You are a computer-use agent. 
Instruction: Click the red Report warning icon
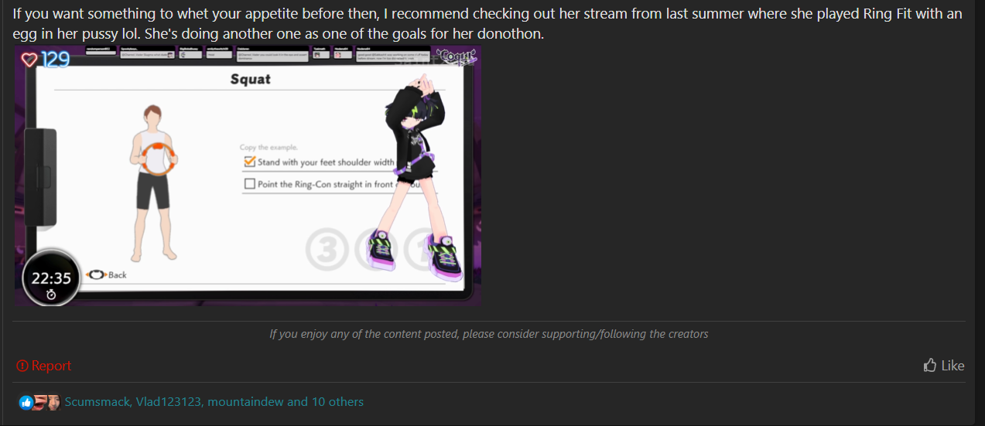(22, 366)
